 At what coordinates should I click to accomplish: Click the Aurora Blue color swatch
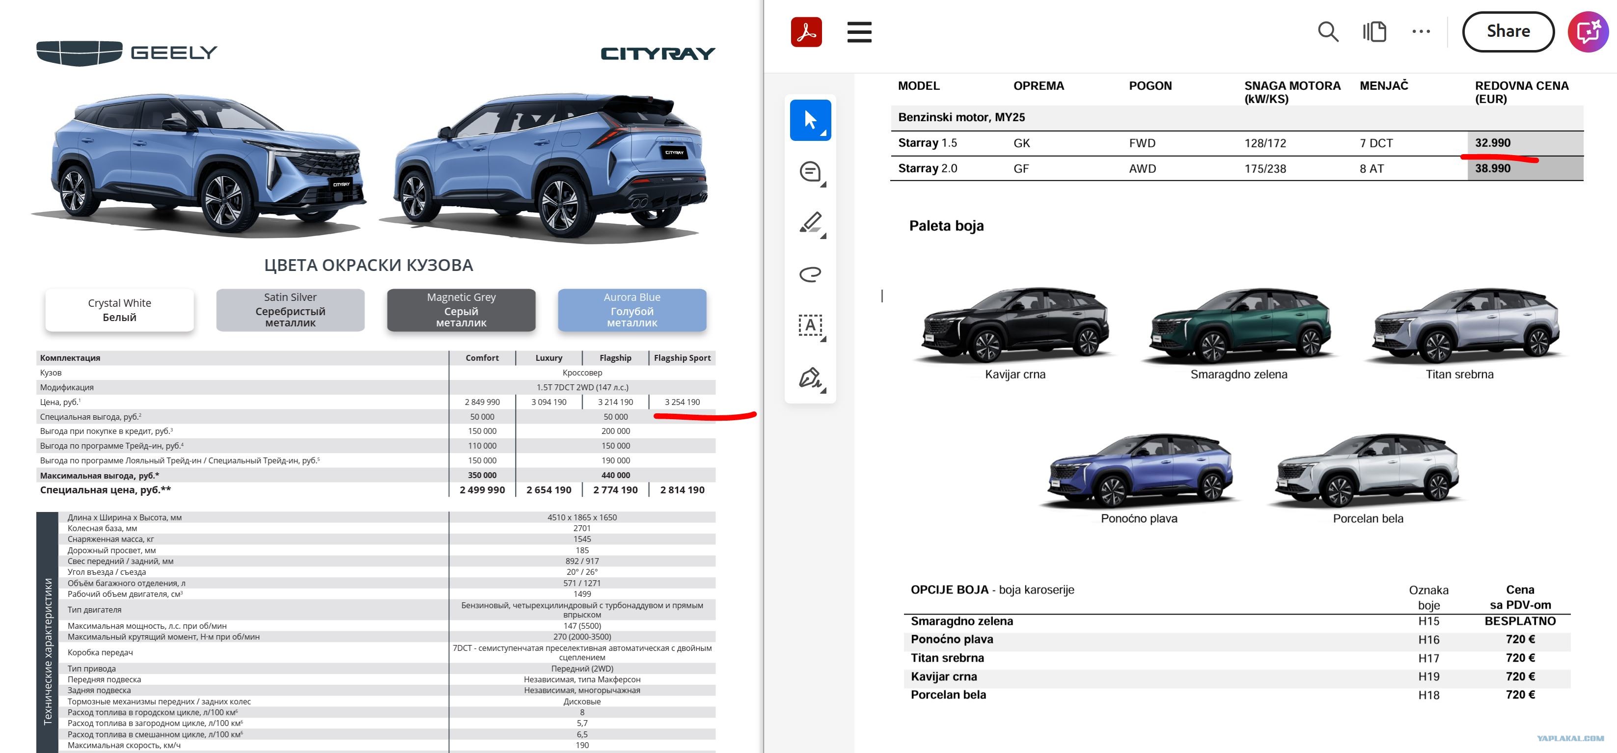click(631, 310)
